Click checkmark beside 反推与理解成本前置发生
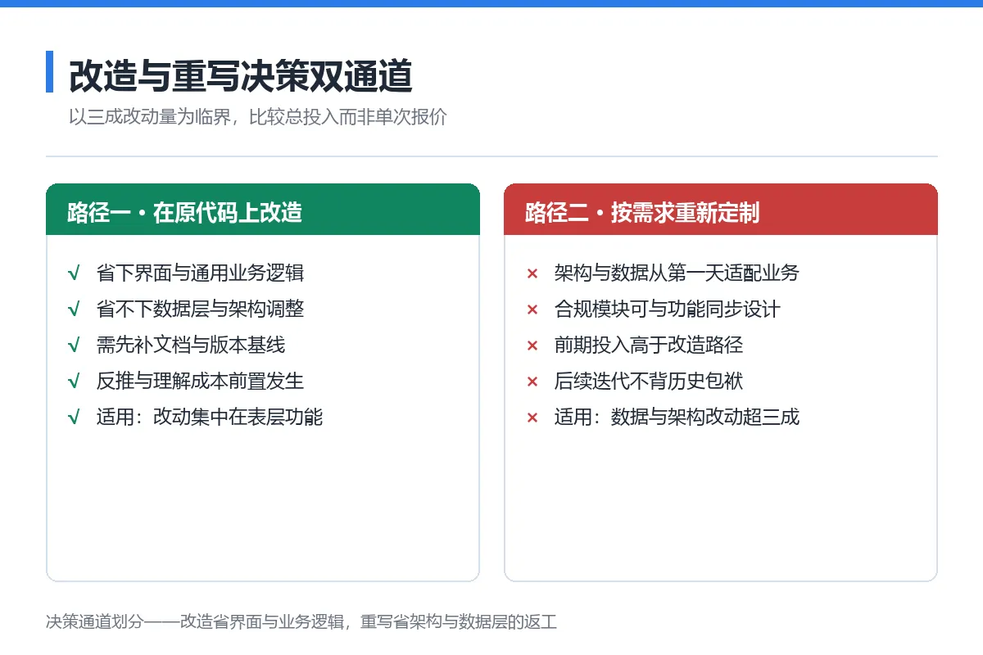The image size is (983, 655). [x=74, y=382]
